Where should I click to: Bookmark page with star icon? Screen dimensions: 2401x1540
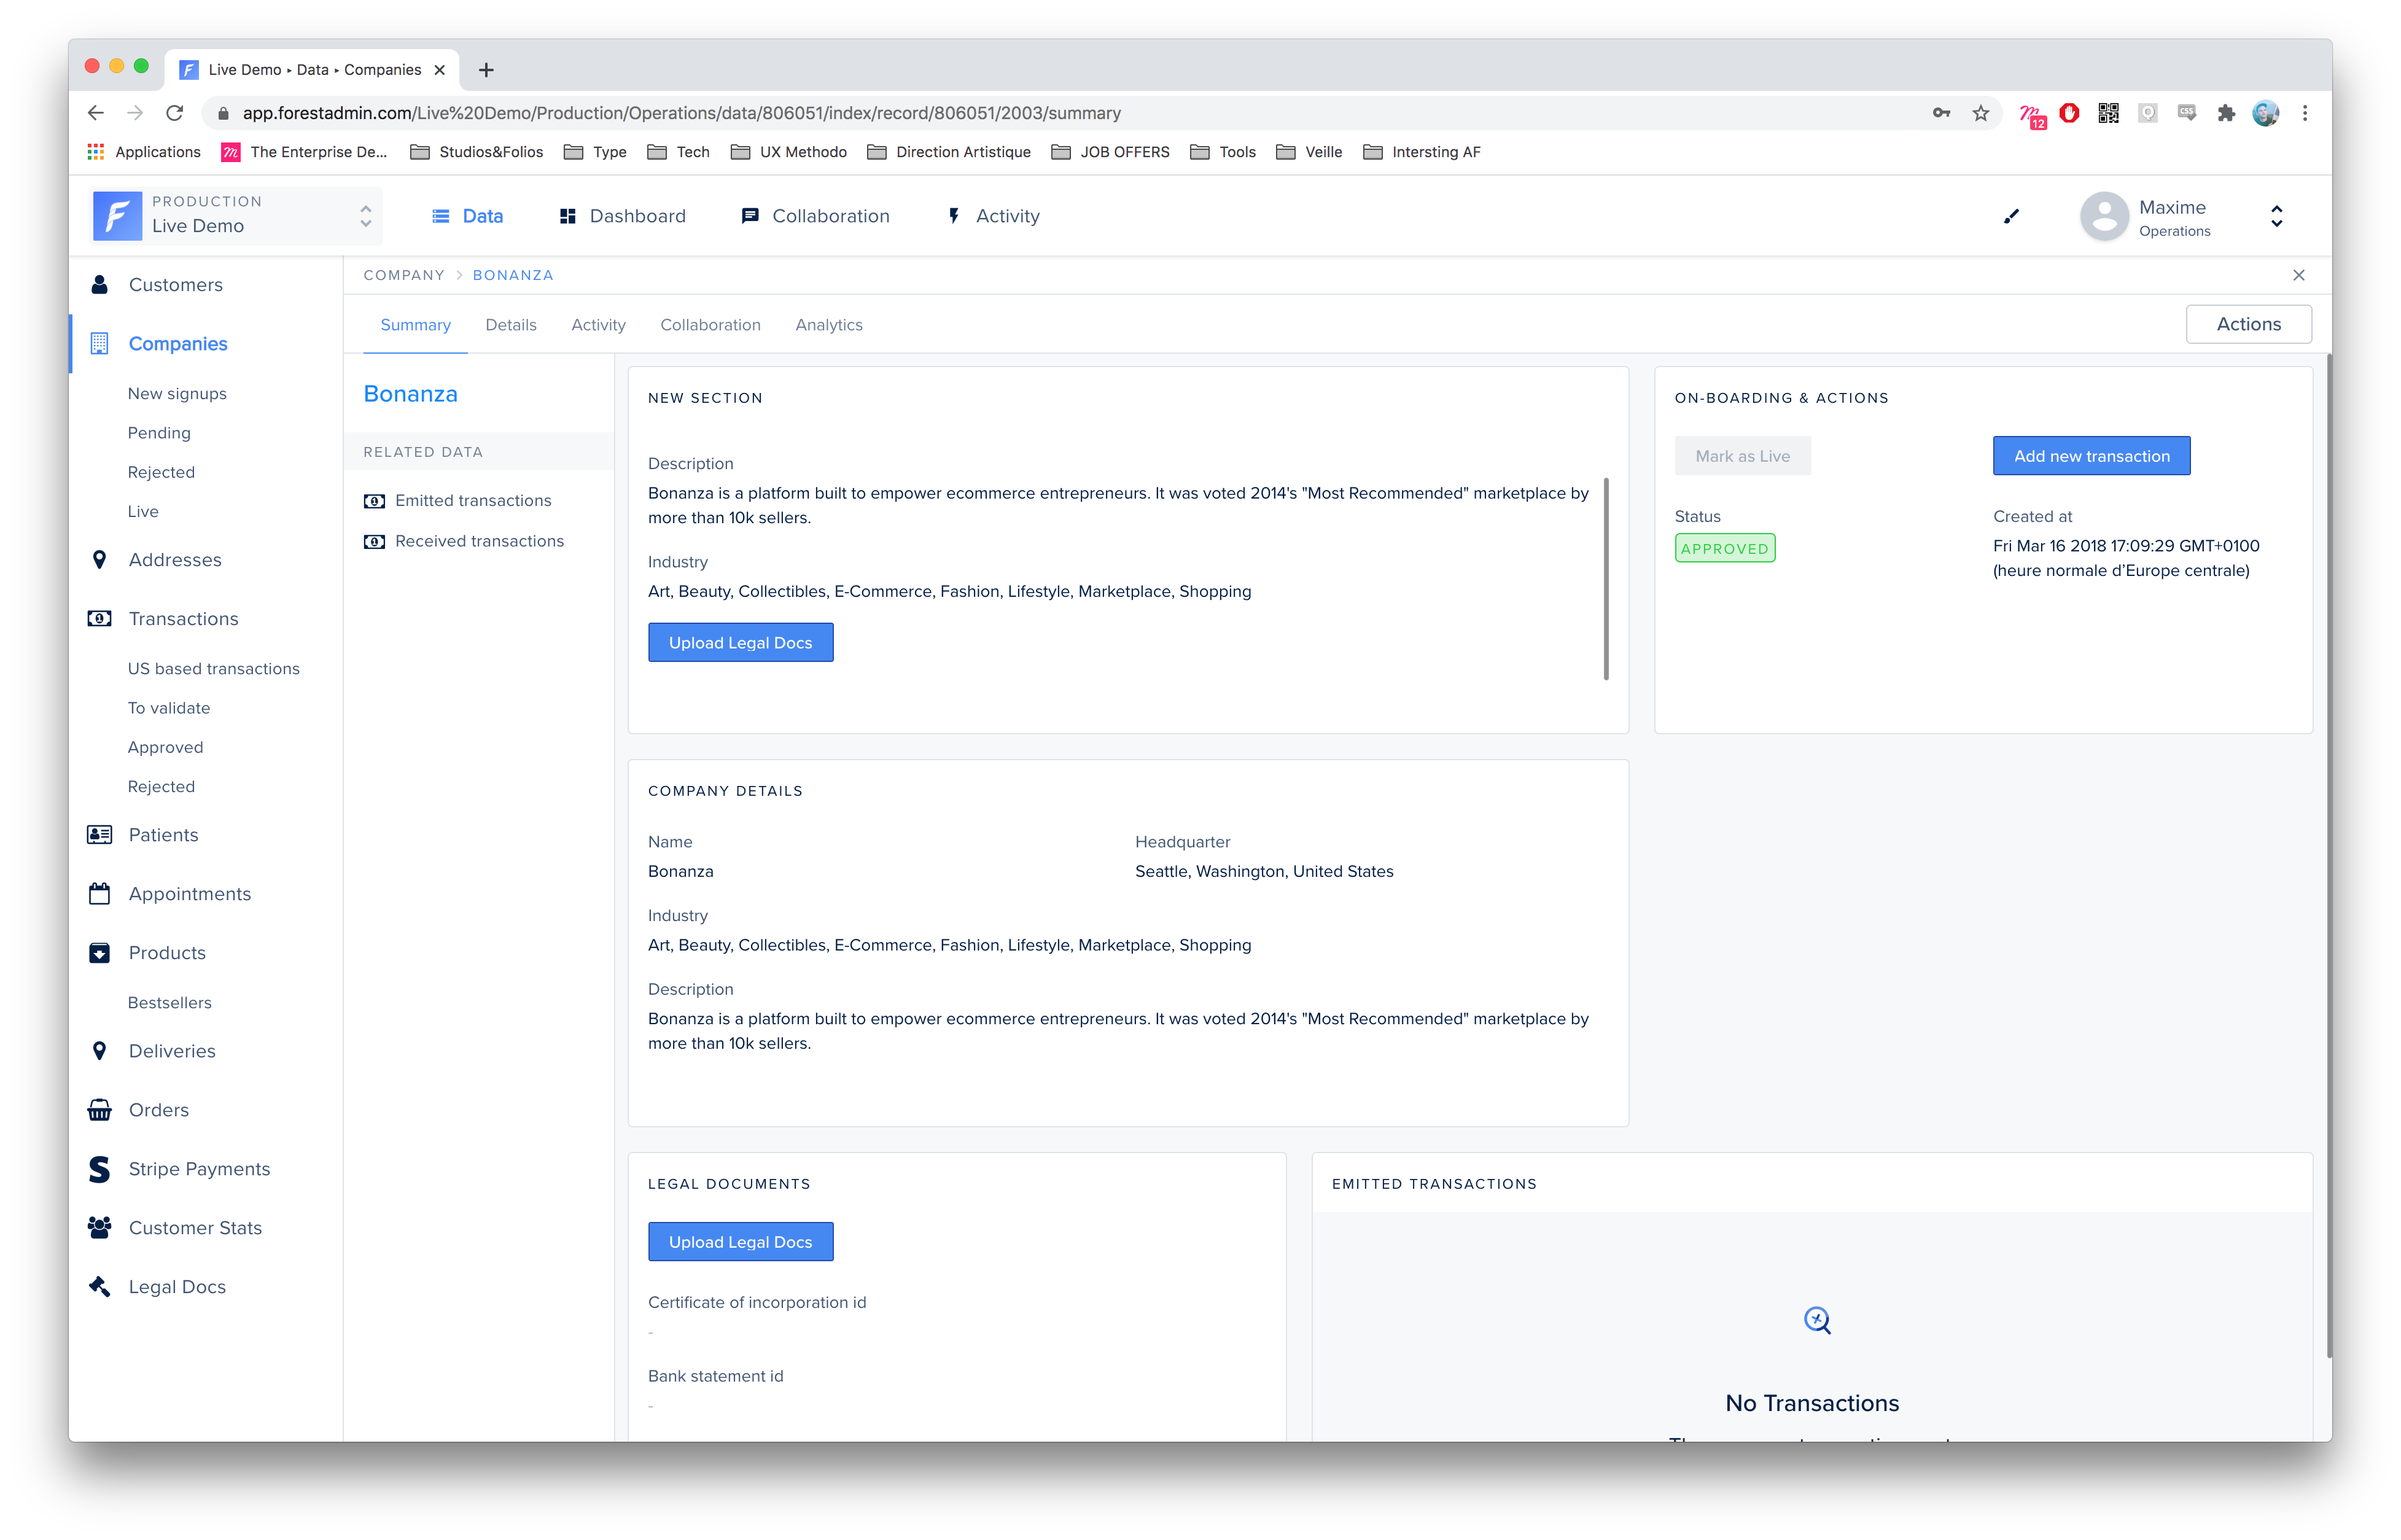1980,113
